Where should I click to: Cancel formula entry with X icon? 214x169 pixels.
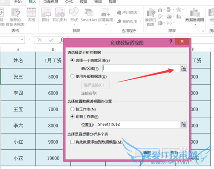click(x=40, y=40)
